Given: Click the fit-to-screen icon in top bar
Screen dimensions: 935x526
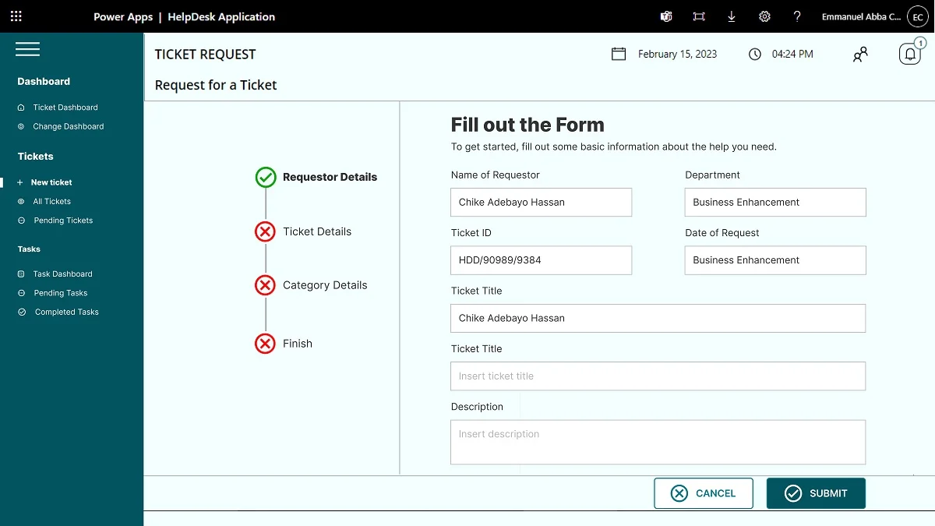Looking at the screenshot, I should pyautogui.click(x=699, y=16).
